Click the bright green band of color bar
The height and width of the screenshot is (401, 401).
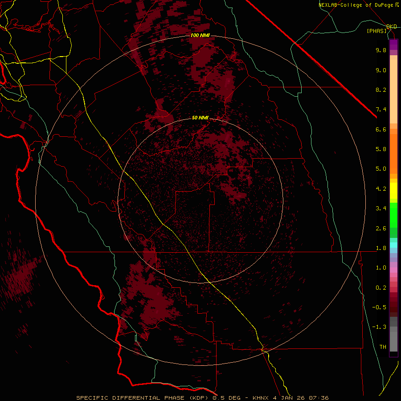[x=393, y=215]
